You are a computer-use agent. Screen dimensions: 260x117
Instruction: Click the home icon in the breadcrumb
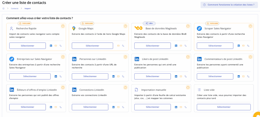pyautogui.click(x=4, y=8)
